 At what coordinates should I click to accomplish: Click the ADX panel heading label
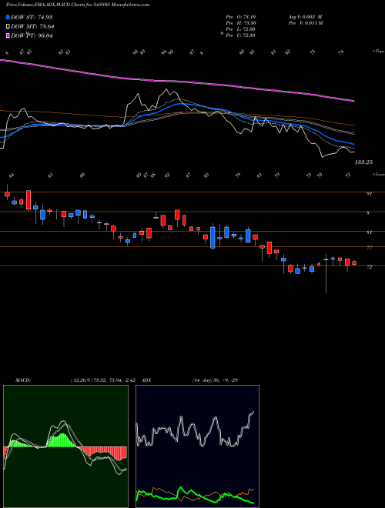pos(146,380)
